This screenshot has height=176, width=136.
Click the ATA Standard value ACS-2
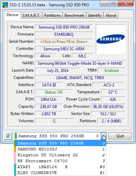[109, 85]
